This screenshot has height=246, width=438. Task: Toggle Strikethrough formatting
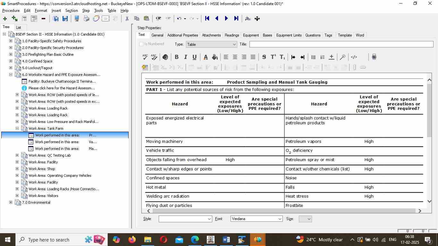(x=264, y=57)
